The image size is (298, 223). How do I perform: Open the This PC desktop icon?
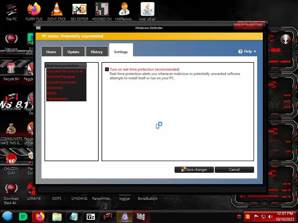[x=11, y=10]
